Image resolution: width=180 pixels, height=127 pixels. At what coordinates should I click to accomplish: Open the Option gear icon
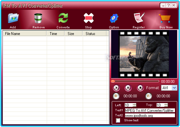coord(114,18)
